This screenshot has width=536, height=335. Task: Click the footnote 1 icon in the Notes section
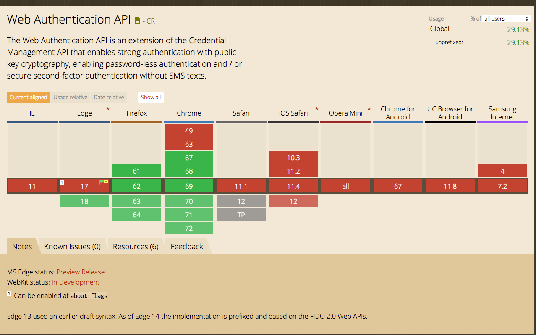click(x=9, y=294)
